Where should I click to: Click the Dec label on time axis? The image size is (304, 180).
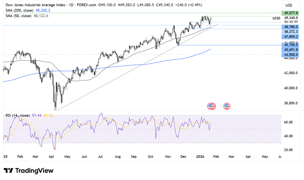tap(183, 156)
